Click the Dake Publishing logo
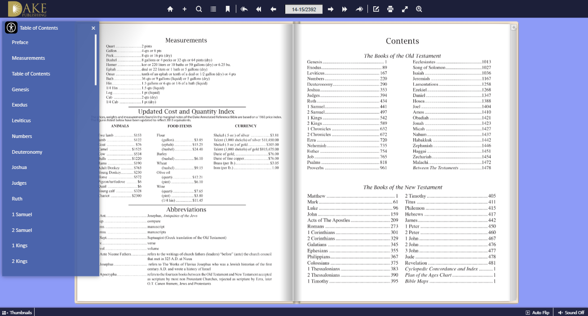 [27, 9]
